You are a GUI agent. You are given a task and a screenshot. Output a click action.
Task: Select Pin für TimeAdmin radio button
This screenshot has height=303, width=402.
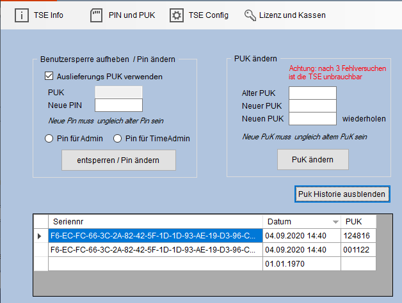(x=117, y=139)
